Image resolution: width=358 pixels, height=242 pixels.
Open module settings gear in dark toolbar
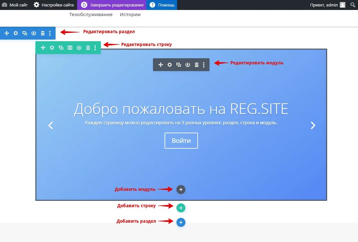170,65
